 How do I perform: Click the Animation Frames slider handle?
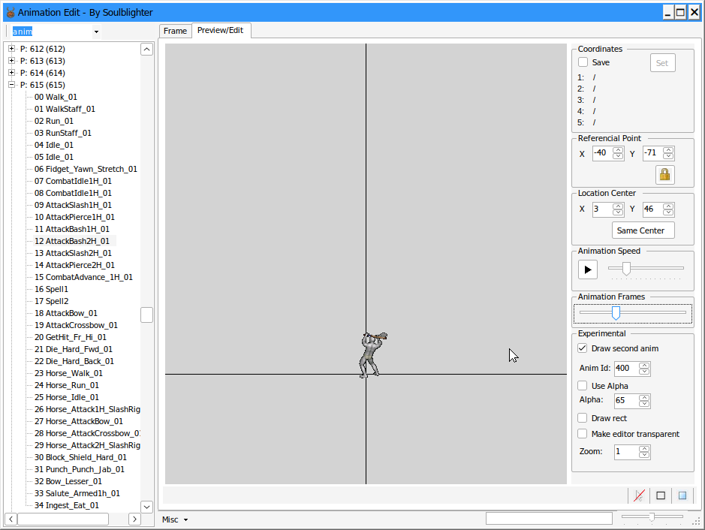tap(616, 312)
